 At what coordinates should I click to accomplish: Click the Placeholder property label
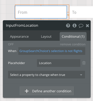point(17,63)
